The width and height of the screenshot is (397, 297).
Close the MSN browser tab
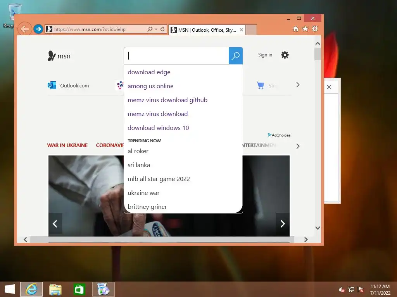coord(242,30)
